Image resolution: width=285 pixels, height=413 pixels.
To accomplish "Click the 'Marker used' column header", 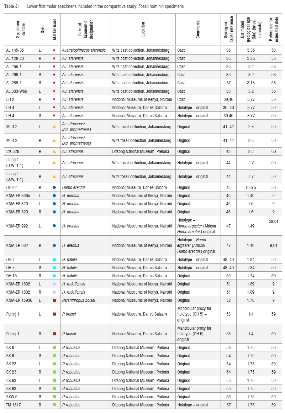I will tap(54, 29).
